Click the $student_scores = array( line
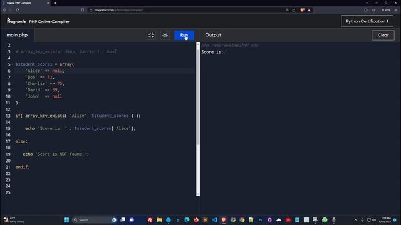The height and width of the screenshot is (225, 401). [x=44, y=64]
